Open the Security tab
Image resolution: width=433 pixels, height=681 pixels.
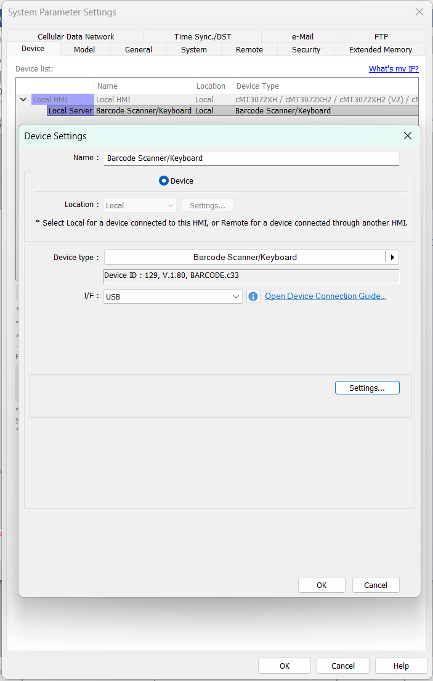(x=306, y=50)
